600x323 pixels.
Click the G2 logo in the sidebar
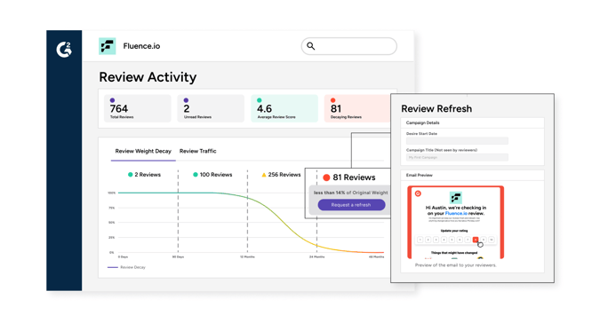(x=64, y=50)
